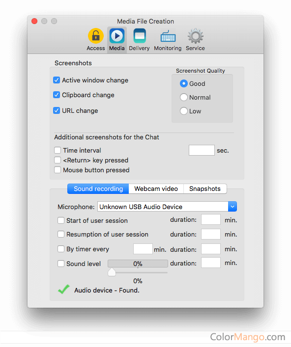
Task: Open the Service gear icon
Action: [195, 36]
